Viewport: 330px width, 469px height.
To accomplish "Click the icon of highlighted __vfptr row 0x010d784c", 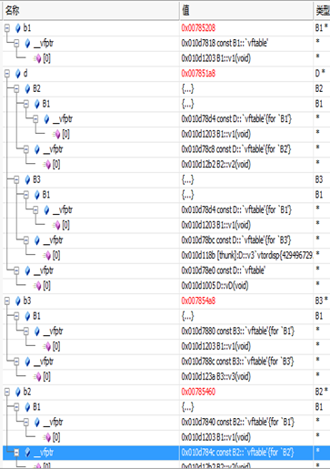I will 27,453.
